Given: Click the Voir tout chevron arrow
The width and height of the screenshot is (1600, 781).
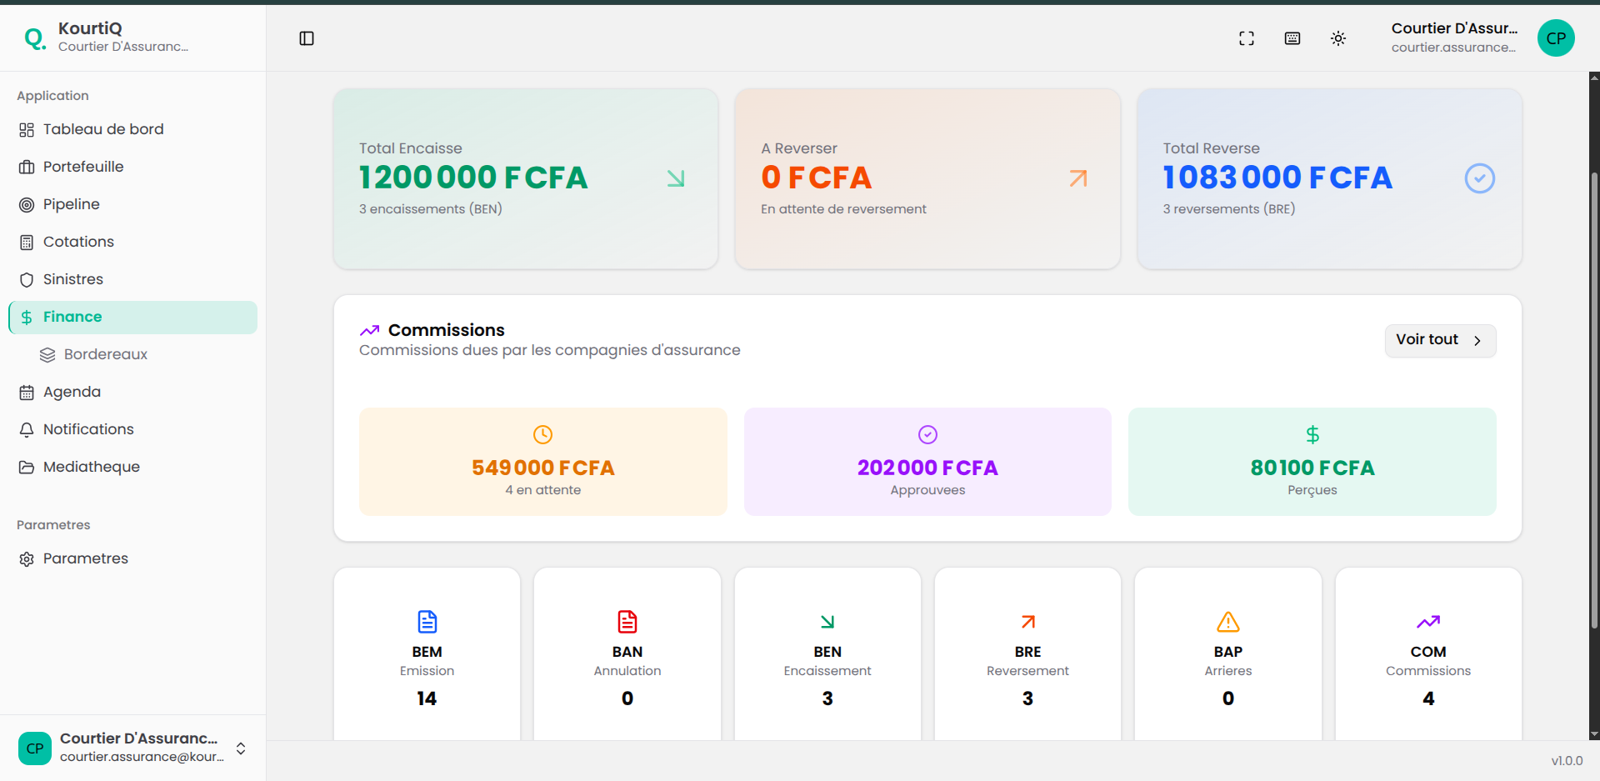Looking at the screenshot, I should click(1477, 341).
